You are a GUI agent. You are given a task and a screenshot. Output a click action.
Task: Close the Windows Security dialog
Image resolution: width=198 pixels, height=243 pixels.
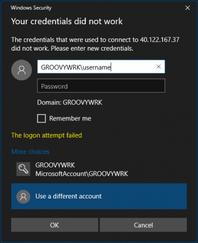coord(187,8)
